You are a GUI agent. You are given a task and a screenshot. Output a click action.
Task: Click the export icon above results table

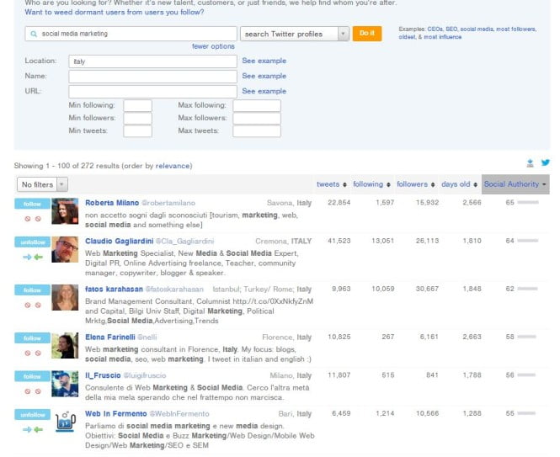click(x=530, y=163)
